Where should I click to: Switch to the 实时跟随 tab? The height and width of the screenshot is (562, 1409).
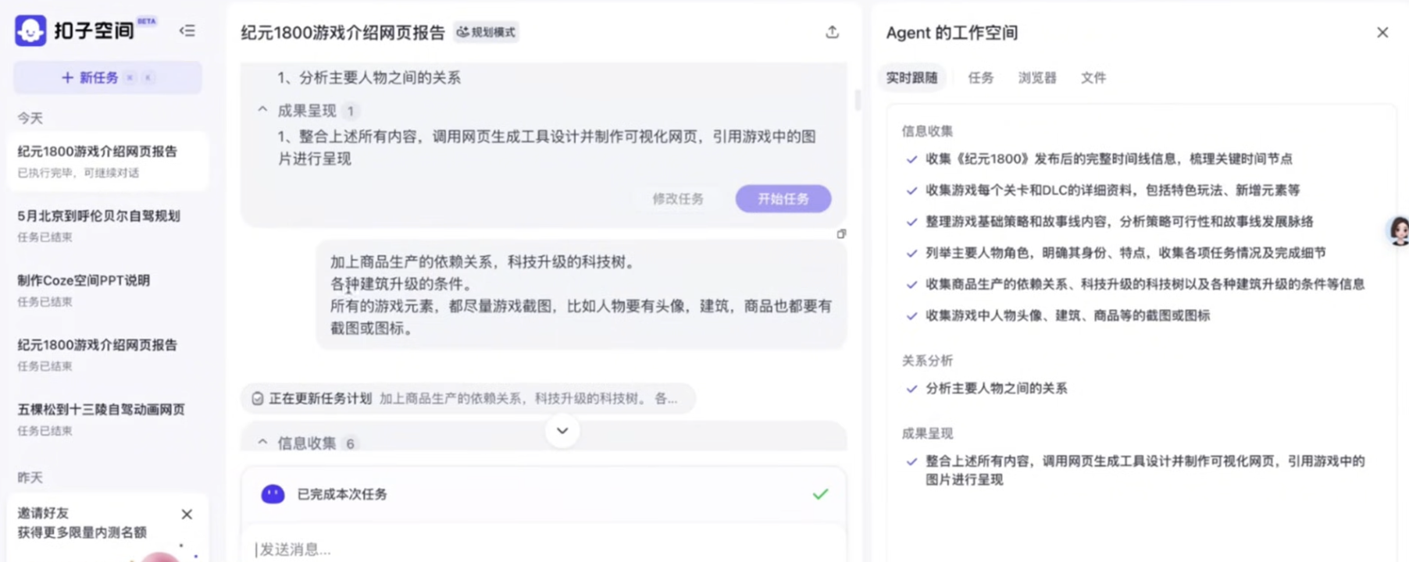pos(911,77)
